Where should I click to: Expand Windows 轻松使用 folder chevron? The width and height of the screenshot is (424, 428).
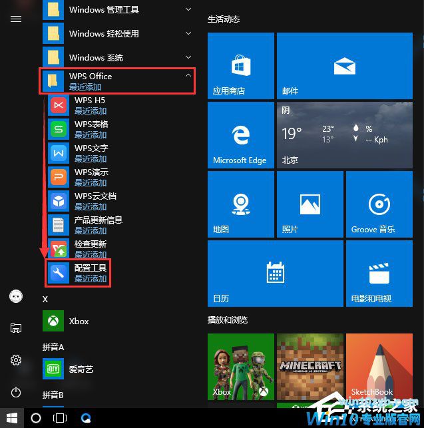pyautogui.click(x=188, y=33)
